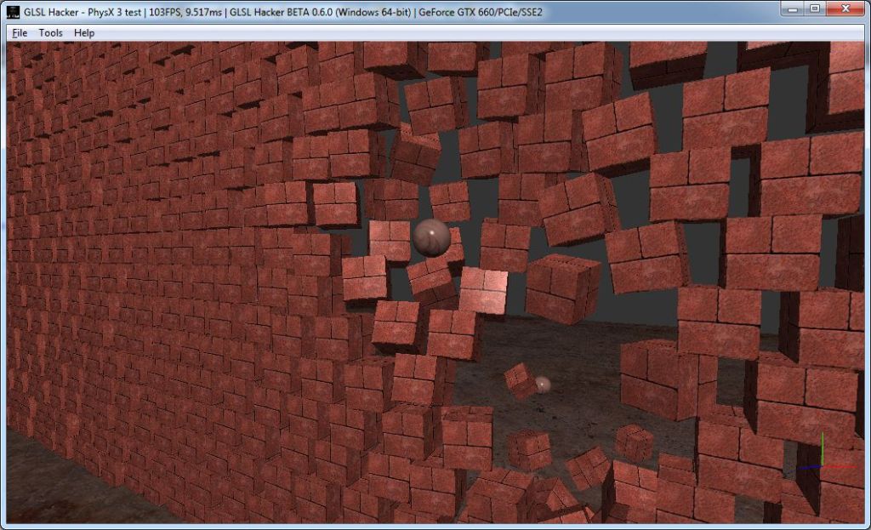
Task: Click the GLSL Hacker app icon in title bar
Action: (13, 12)
